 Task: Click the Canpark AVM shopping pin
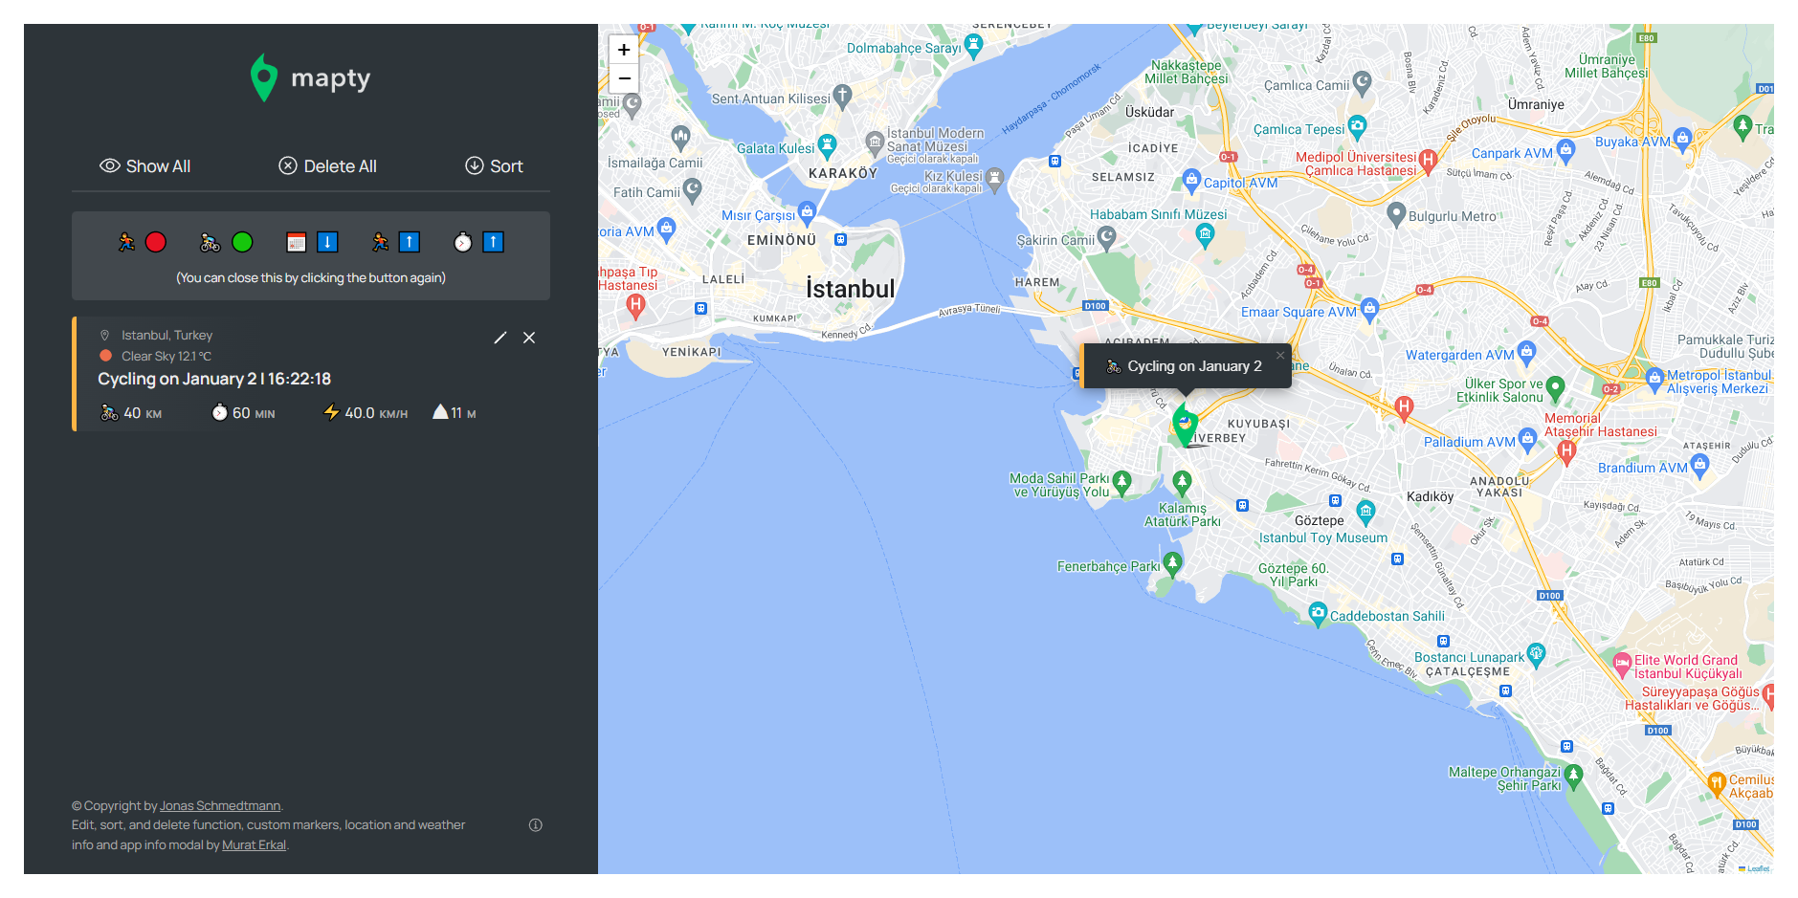point(1566,150)
